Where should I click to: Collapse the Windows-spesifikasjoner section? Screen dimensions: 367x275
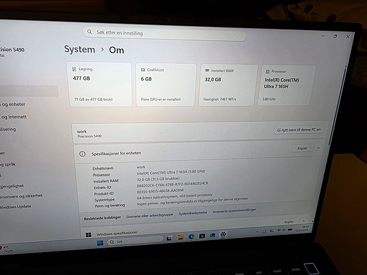click(304, 221)
